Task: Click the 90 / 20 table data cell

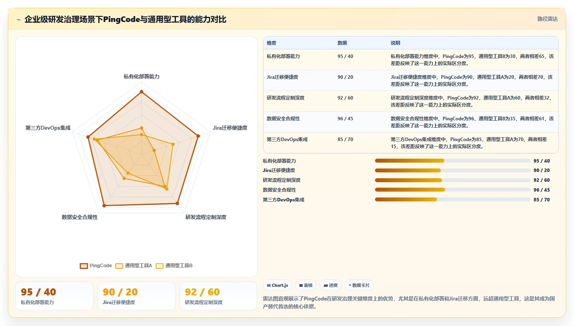Action: click(345, 77)
